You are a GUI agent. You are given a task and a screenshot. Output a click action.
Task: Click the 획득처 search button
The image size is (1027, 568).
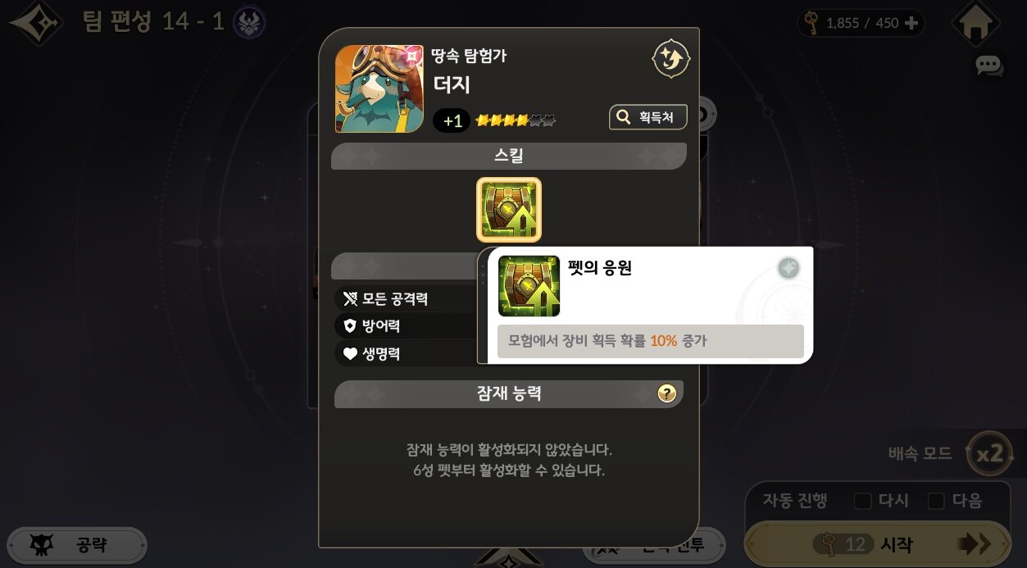tap(648, 117)
